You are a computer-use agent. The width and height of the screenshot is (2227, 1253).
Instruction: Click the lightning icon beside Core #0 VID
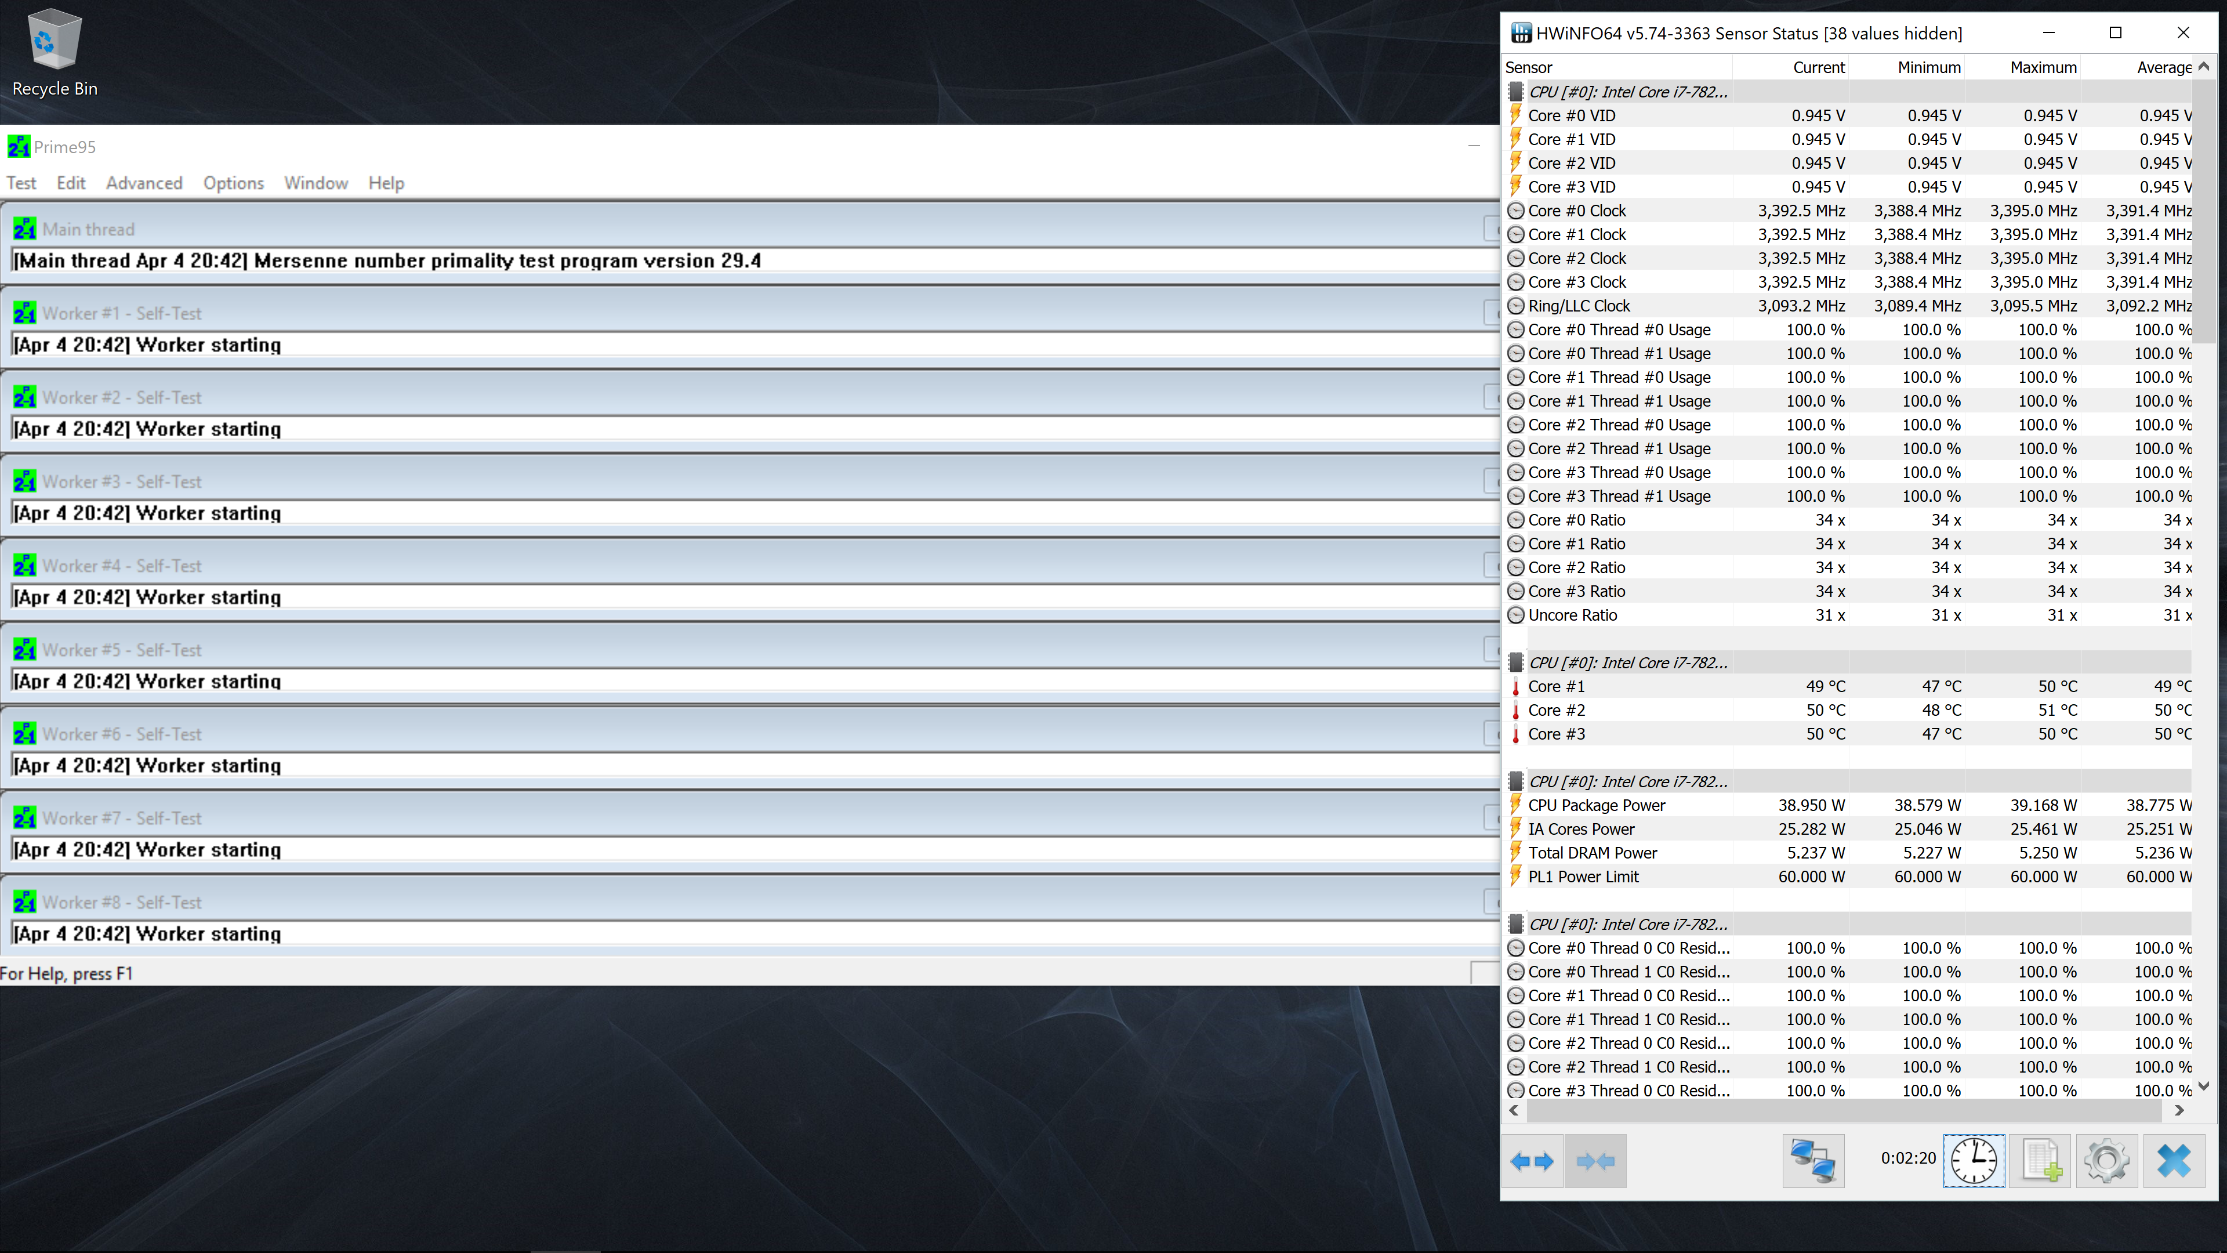[1515, 115]
